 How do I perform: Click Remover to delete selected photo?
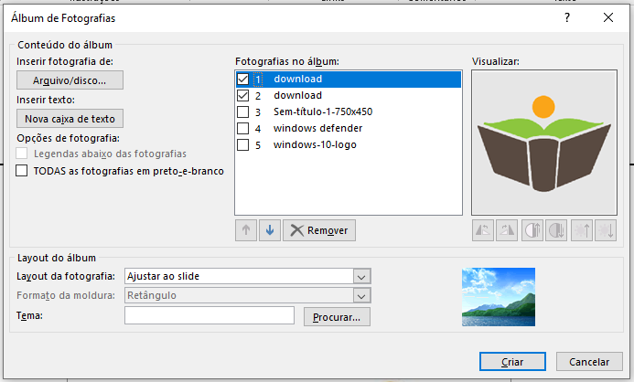[319, 230]
